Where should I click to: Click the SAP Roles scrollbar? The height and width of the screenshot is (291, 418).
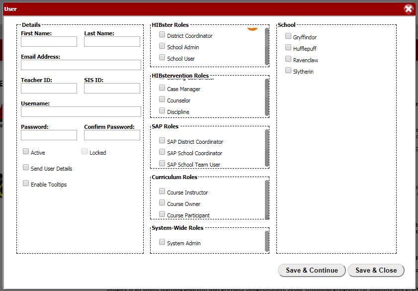click(x=267, y=148)
